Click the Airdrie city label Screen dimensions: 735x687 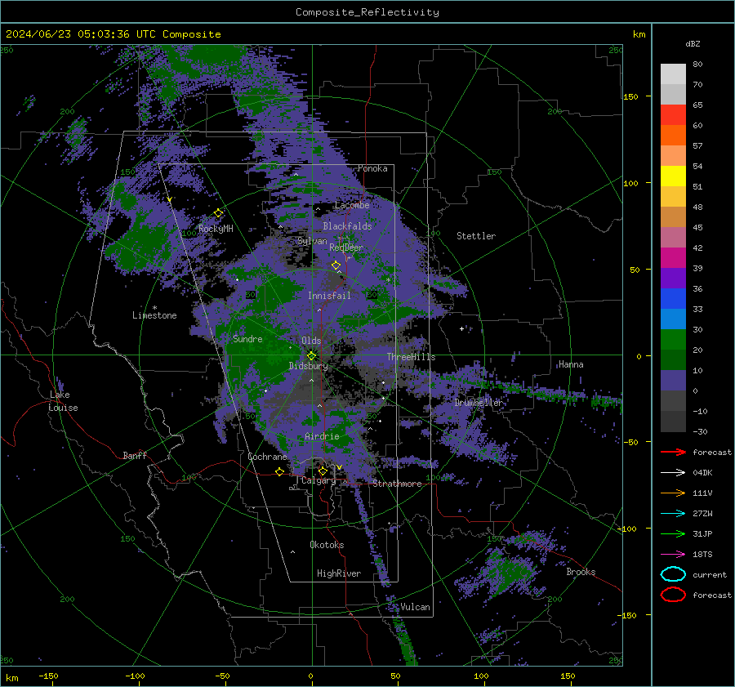tap(322, 436)
